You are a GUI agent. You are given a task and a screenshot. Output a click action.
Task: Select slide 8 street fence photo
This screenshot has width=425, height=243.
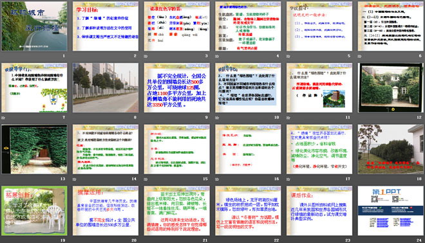coord(106,87)
